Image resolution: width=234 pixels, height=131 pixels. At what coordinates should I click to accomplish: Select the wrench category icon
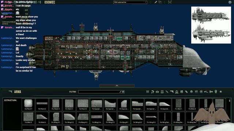pyautogui.click(x=206, y=92)
